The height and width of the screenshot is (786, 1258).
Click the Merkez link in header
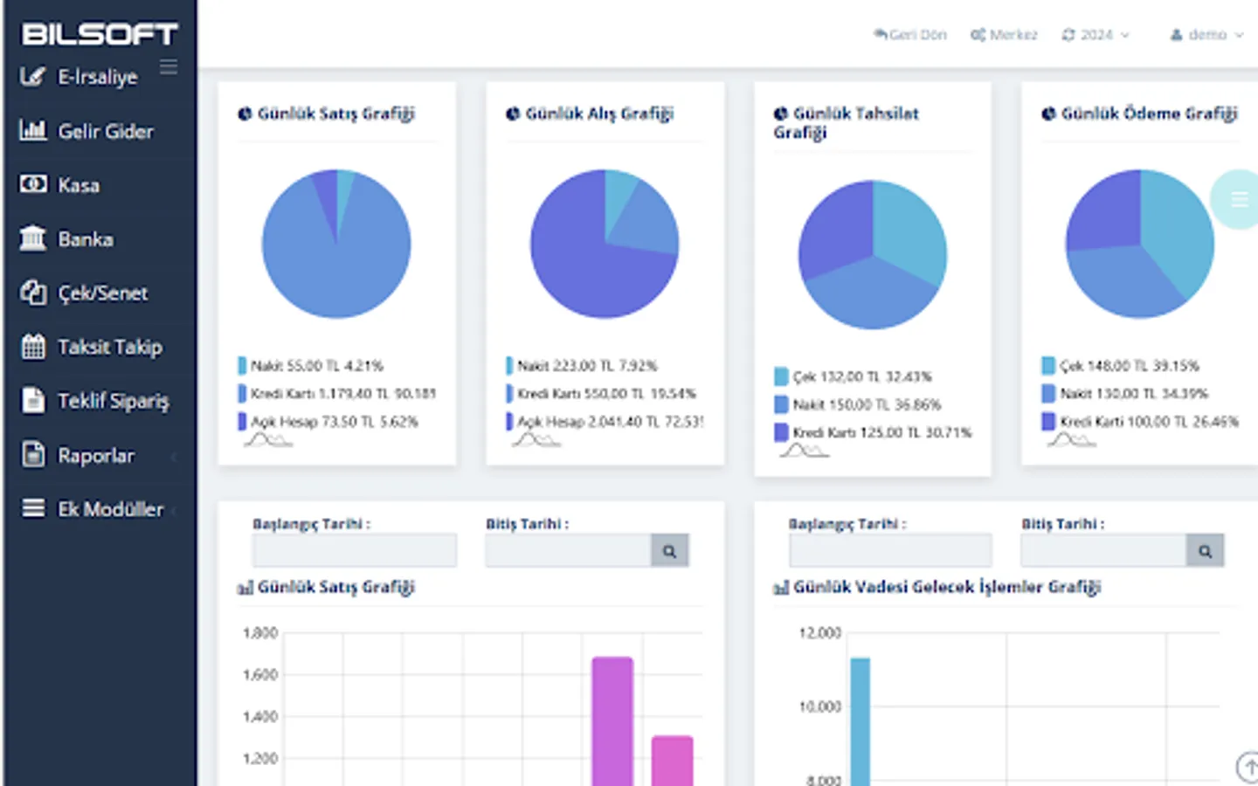(1004, 35)
